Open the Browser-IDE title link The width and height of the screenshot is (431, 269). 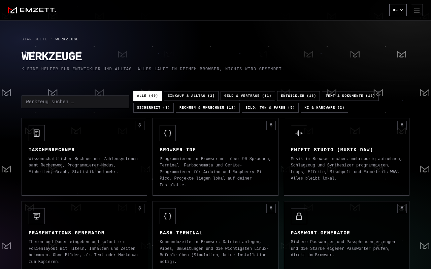178,150
